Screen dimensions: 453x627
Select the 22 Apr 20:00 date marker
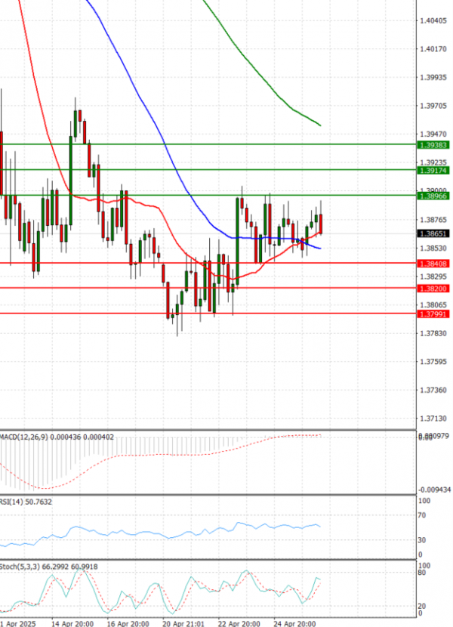point(240,622)
